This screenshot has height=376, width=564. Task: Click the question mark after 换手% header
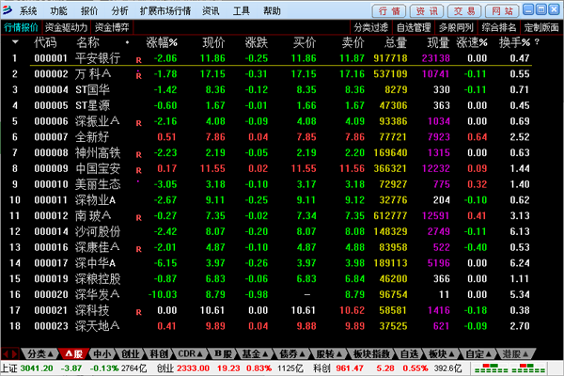pyautogui.click(x=537, y=42)
